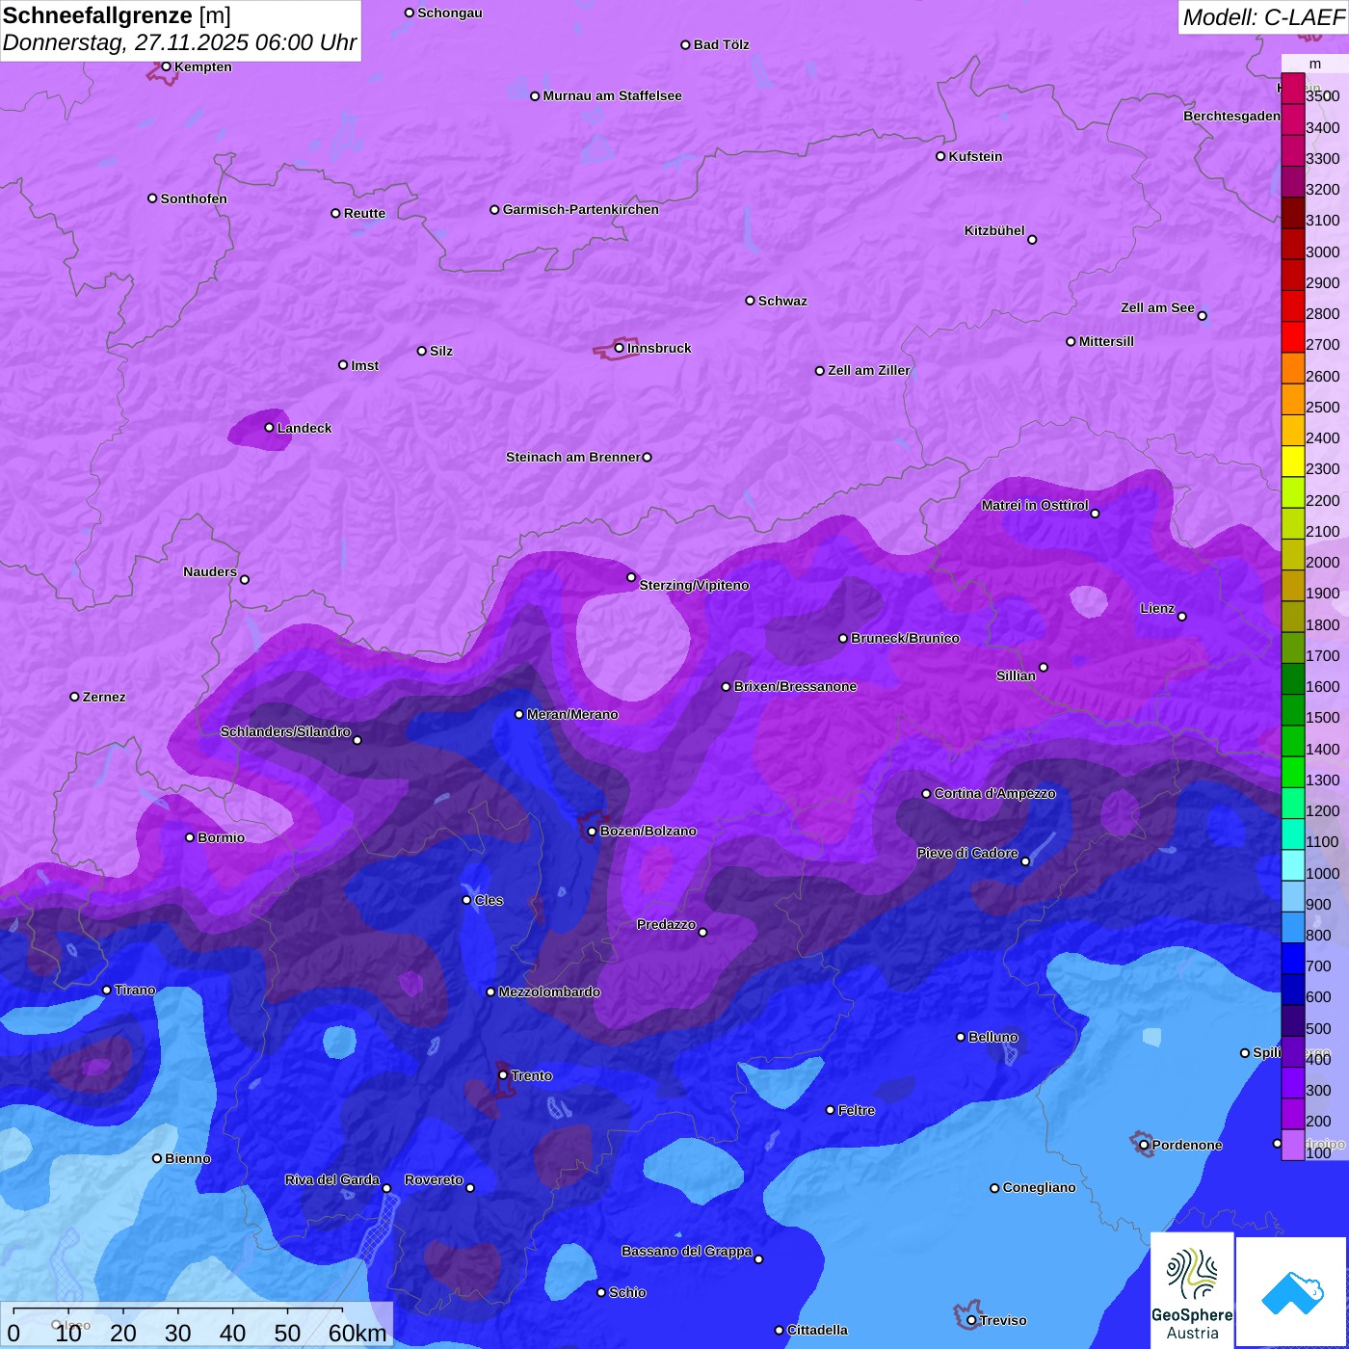Click the 'Cittadella' label

coord(817,1330)
